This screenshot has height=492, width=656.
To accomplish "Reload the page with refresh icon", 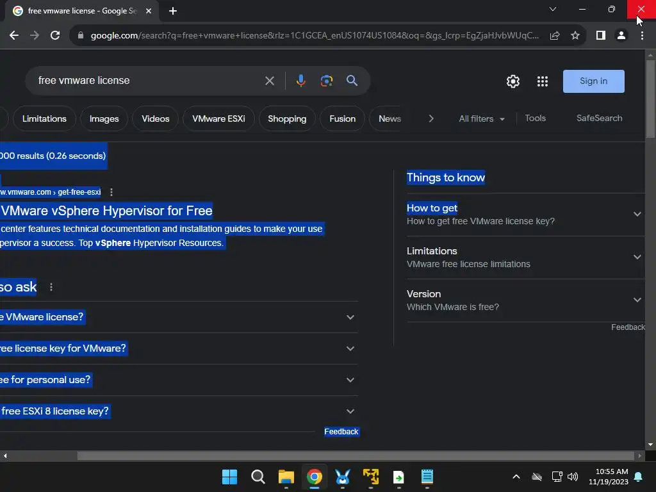I will point(55,36).
